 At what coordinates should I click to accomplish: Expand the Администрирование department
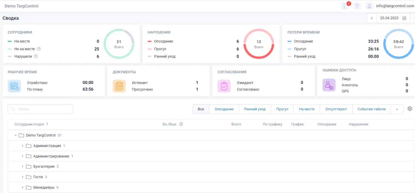pos(23,156)
